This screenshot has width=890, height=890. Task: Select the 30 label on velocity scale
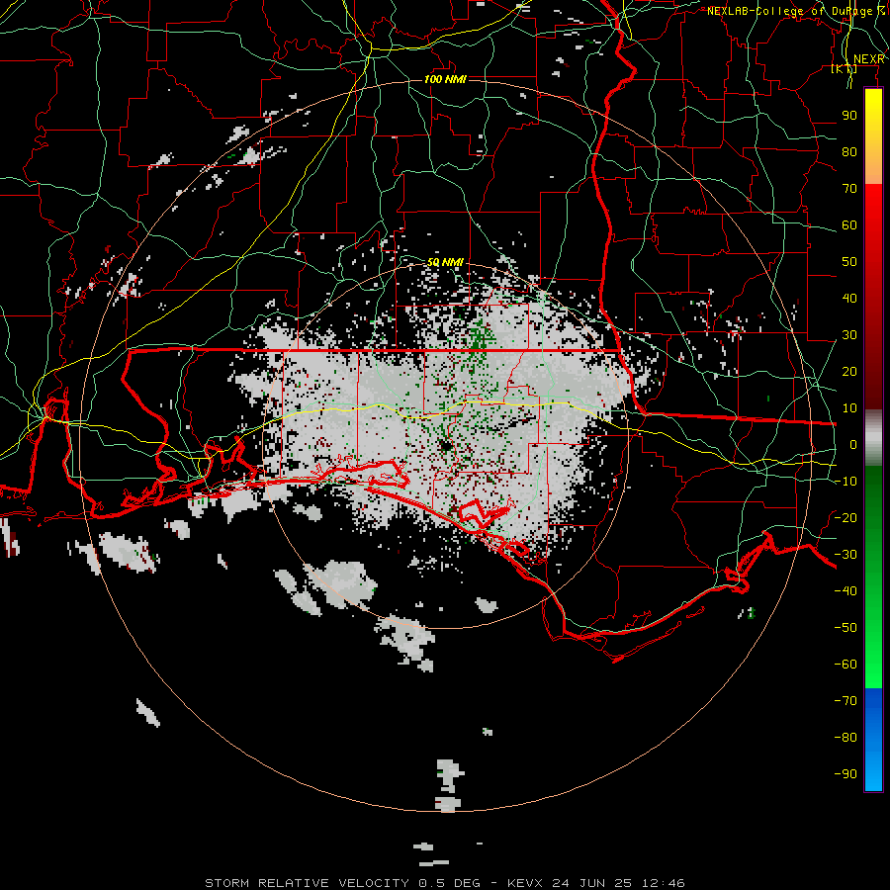pyautogui.click(x=849, y=335)
